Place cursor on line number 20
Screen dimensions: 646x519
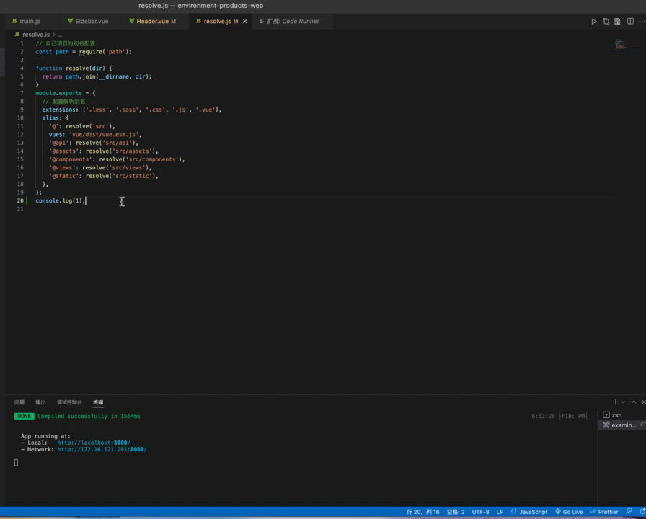[x=20, y=200]
